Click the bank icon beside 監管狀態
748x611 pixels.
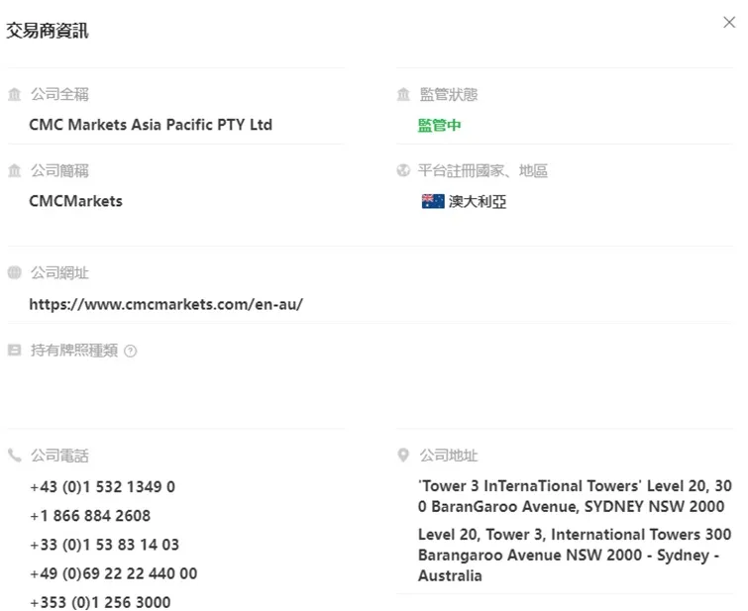pyautogui.click(x=403, y=94)
